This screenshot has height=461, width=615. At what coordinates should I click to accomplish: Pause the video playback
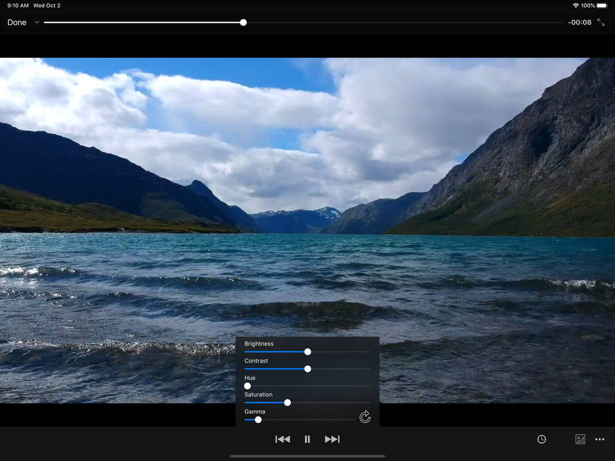[x=307, y=439]
